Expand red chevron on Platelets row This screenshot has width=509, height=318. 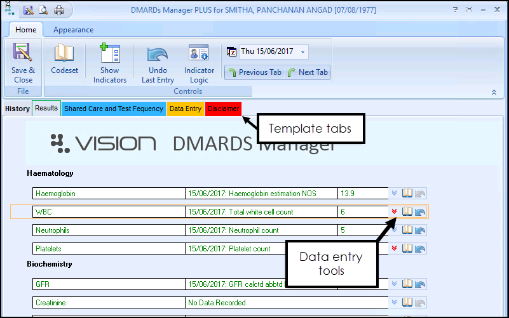coord(395,248)
